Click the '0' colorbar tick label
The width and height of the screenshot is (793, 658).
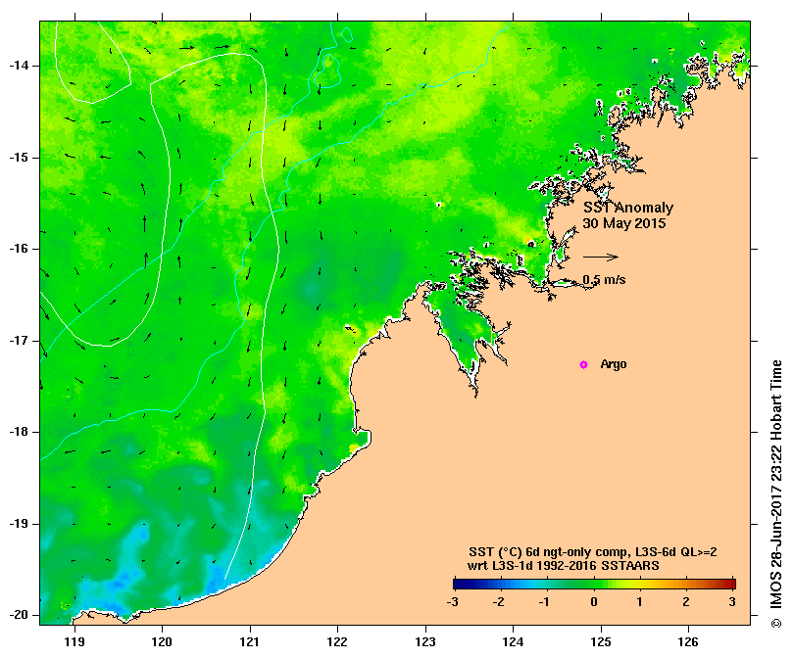[594, 602]
